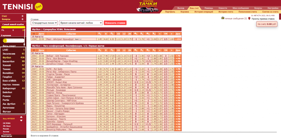Select Баскетбол in sports sidebar
Image resolution: width=281 pixels, height=138 pixels.
click(9, 61)
